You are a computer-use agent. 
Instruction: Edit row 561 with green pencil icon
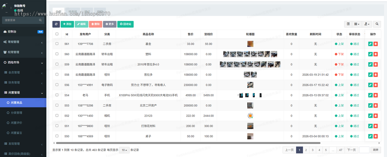click(370, 44)
